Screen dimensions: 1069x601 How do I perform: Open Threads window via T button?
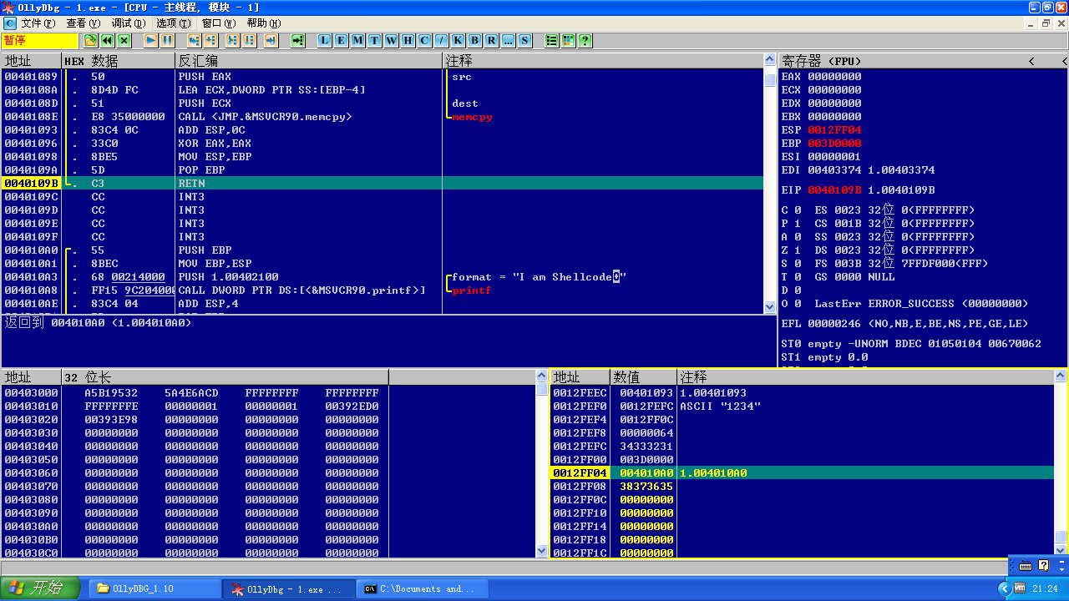(x=375, y=40)
